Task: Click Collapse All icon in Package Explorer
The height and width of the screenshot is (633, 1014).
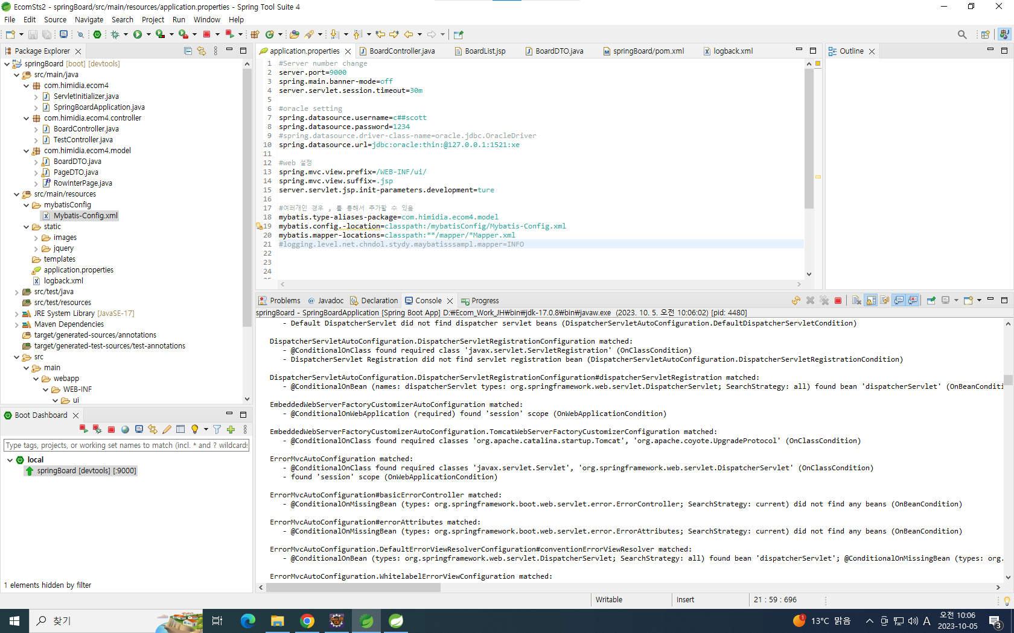Action: [188, 51]
